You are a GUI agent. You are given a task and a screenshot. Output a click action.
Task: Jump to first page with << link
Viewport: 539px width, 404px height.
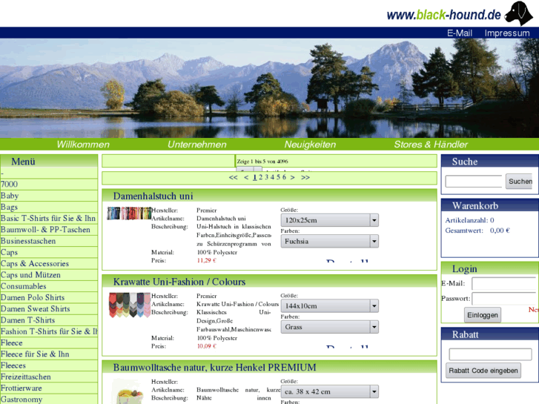pyautogui.click(x=233, y=177)
